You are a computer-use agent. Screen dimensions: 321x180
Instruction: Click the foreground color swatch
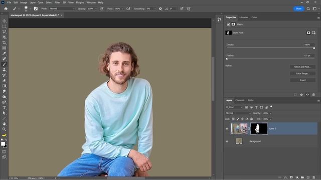coord(3,144)
